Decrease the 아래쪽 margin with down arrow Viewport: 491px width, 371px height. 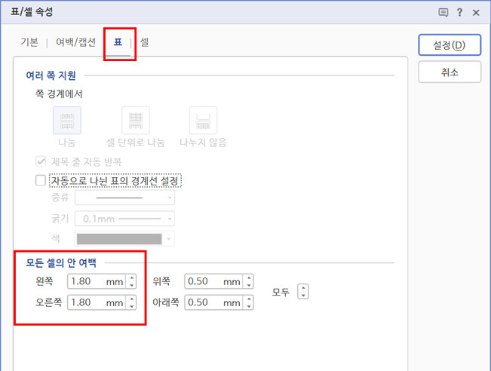click(249, 306)
